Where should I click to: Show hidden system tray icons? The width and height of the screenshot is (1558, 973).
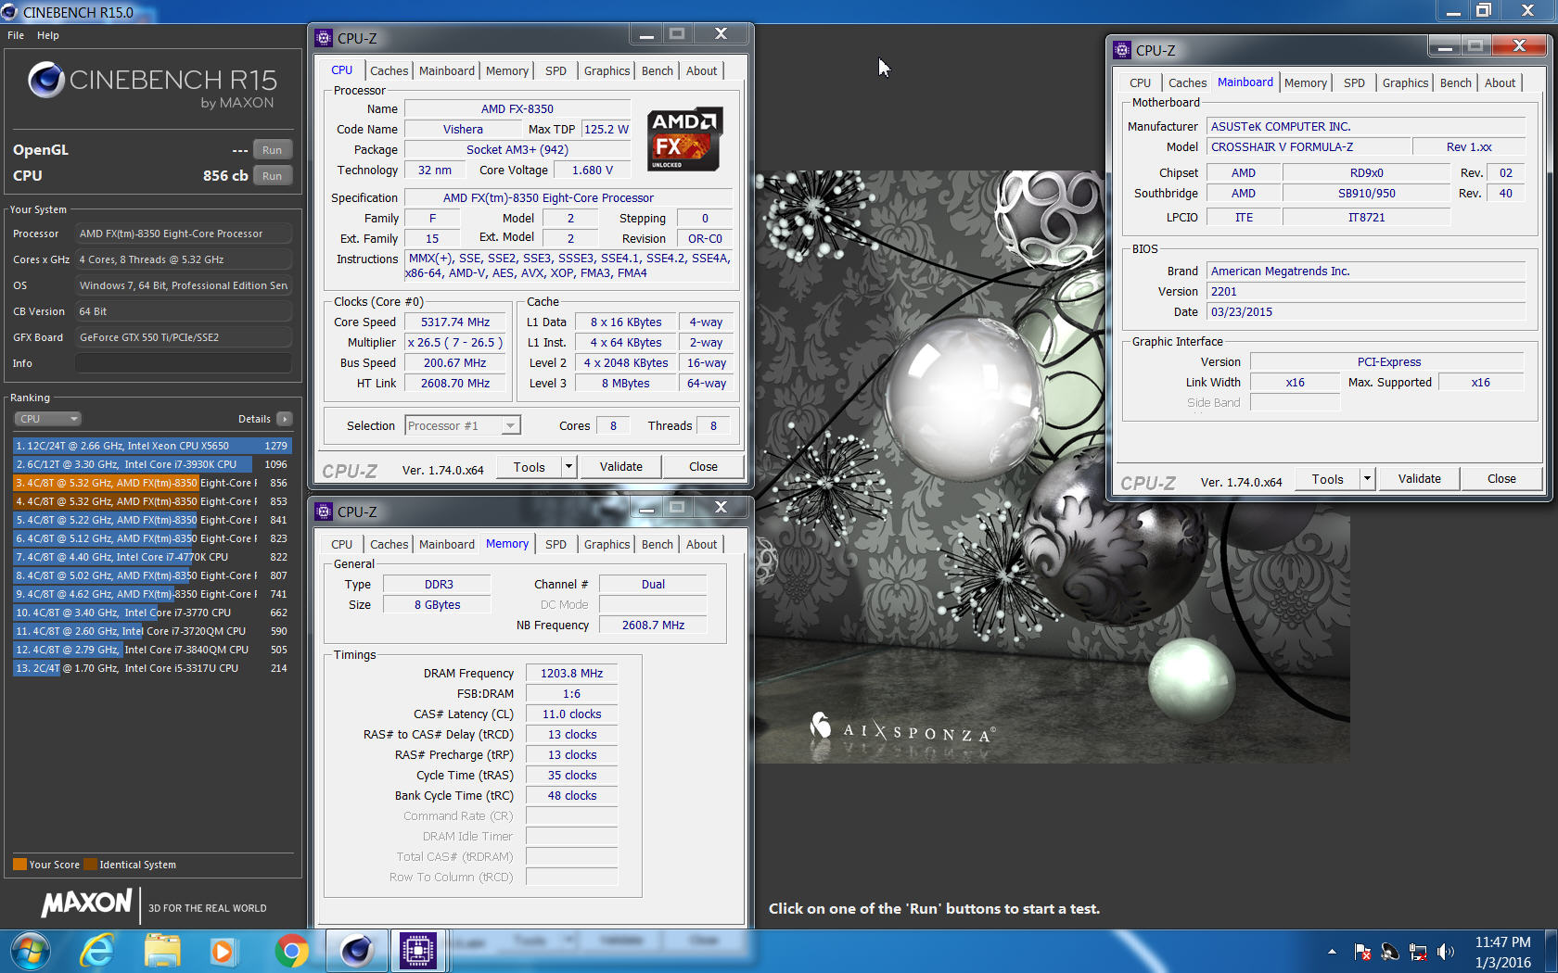[1332, 952]
